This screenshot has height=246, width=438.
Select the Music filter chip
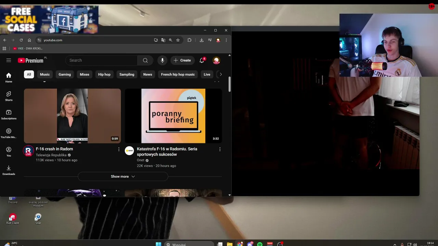click(x=45, y=74)
